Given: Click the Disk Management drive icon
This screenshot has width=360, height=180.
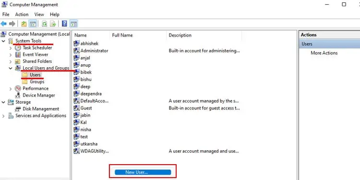Looking at the screenshot, I should 18,109.
